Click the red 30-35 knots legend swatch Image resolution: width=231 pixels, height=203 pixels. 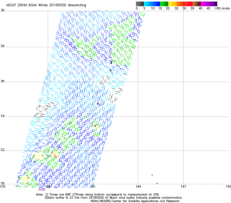(189, 4)
